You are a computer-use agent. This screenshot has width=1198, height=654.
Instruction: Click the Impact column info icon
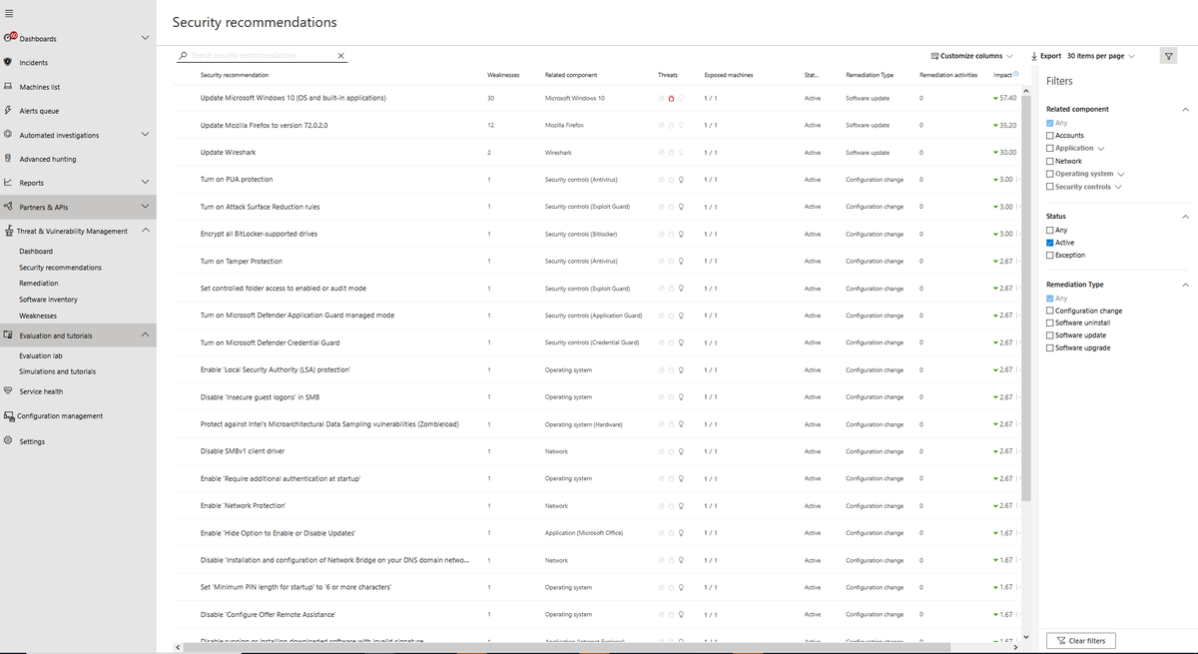[1015, 74]
